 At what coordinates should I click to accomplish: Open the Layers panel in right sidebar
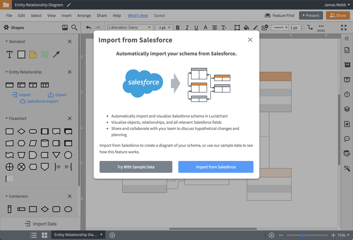(347, 109)
